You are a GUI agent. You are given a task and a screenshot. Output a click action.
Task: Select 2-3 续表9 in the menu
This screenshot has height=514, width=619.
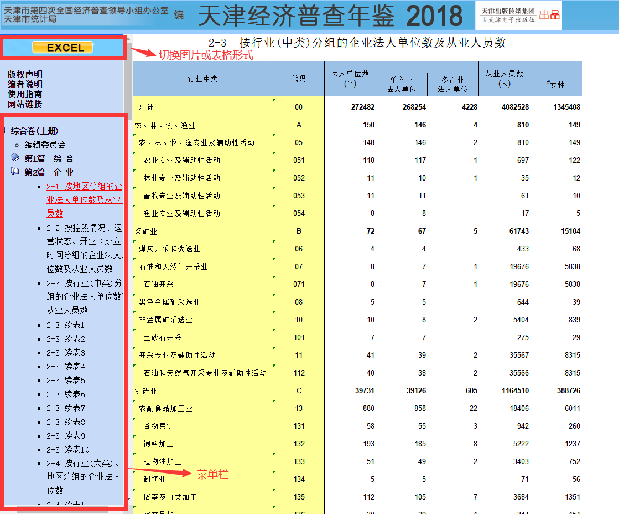[x=65, y=436]
